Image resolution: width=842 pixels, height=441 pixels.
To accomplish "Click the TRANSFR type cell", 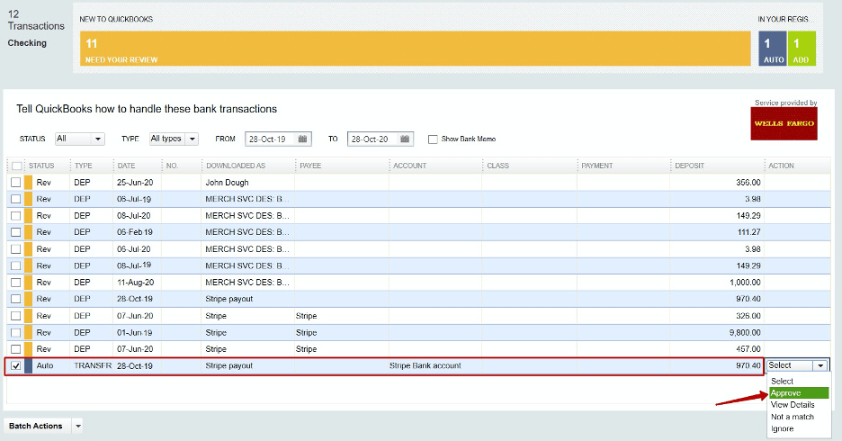I will [x=93, y=365].
